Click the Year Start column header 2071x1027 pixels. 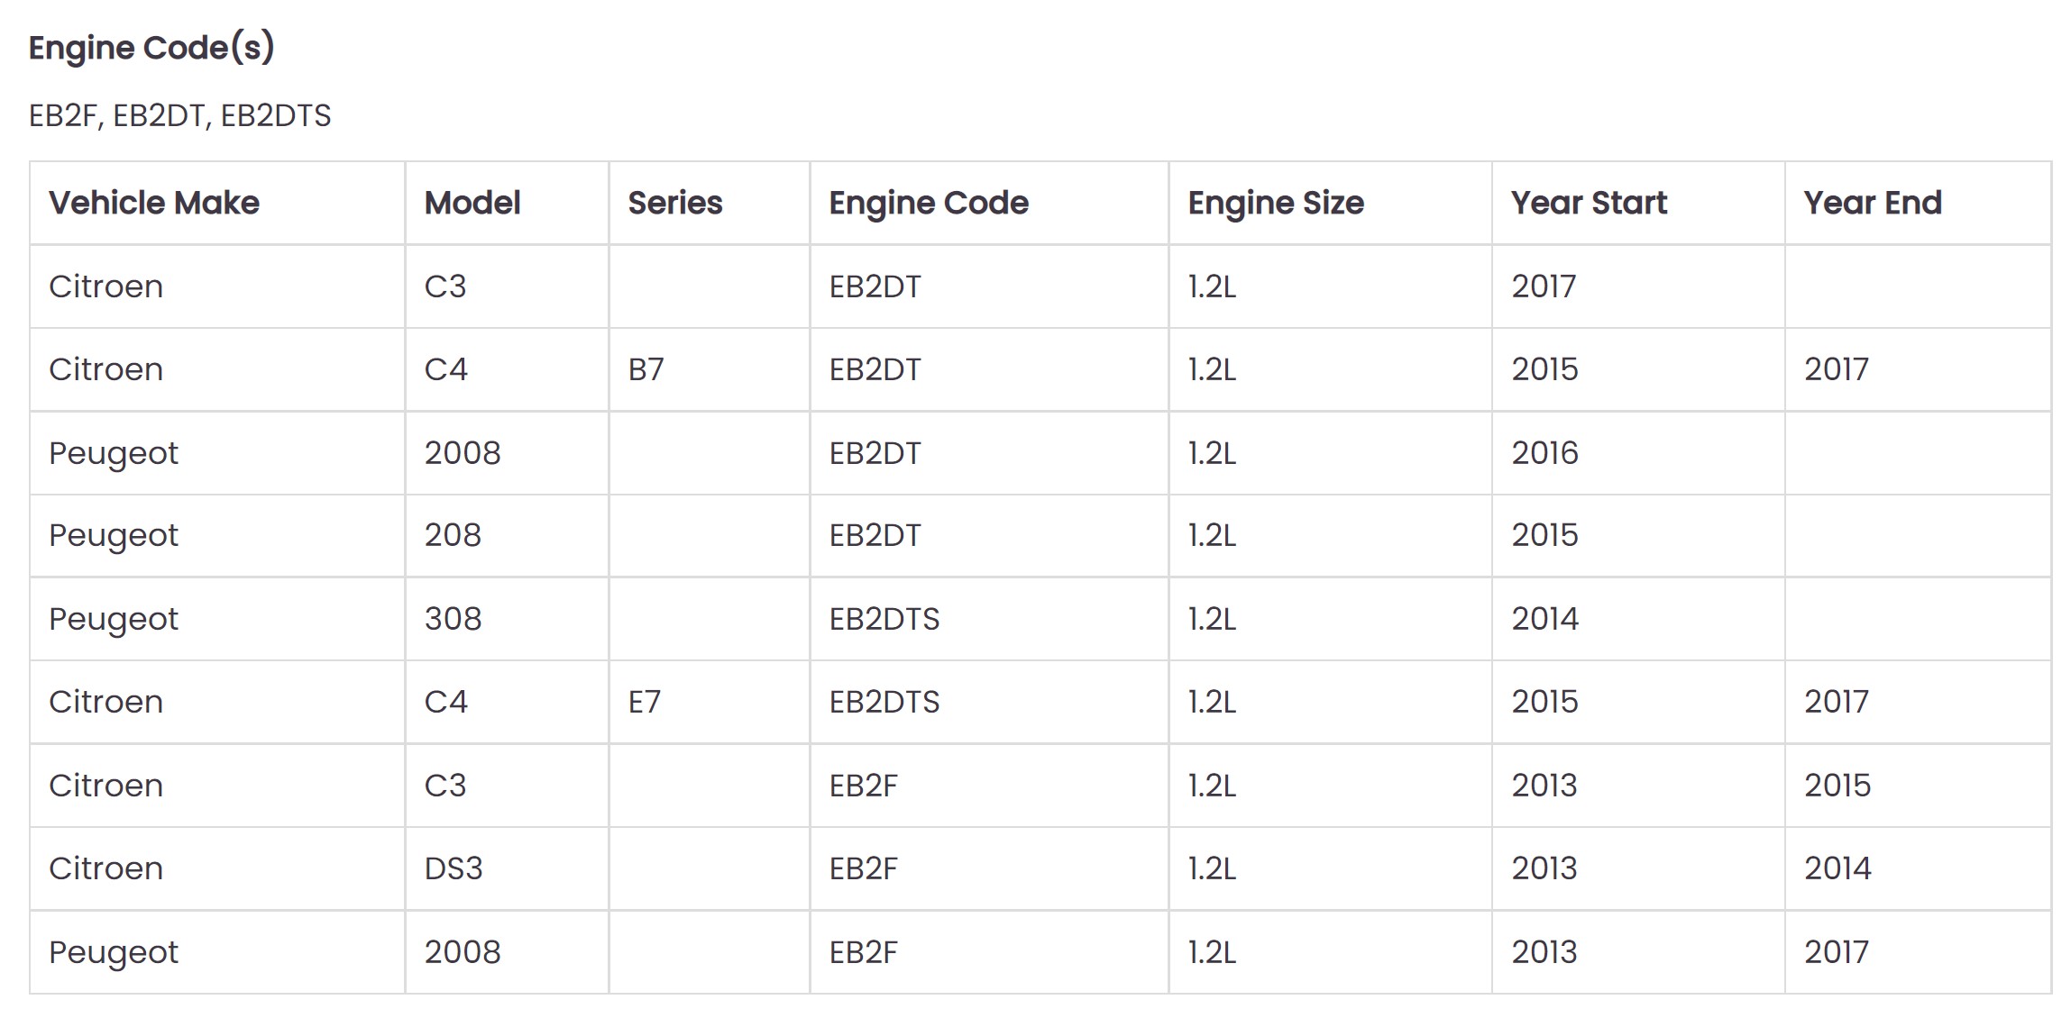pos(1589,204)
